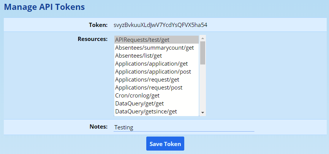Click the Resources field label
The width and height of the screenshot is (329, 154).
[x=93, y=39]
